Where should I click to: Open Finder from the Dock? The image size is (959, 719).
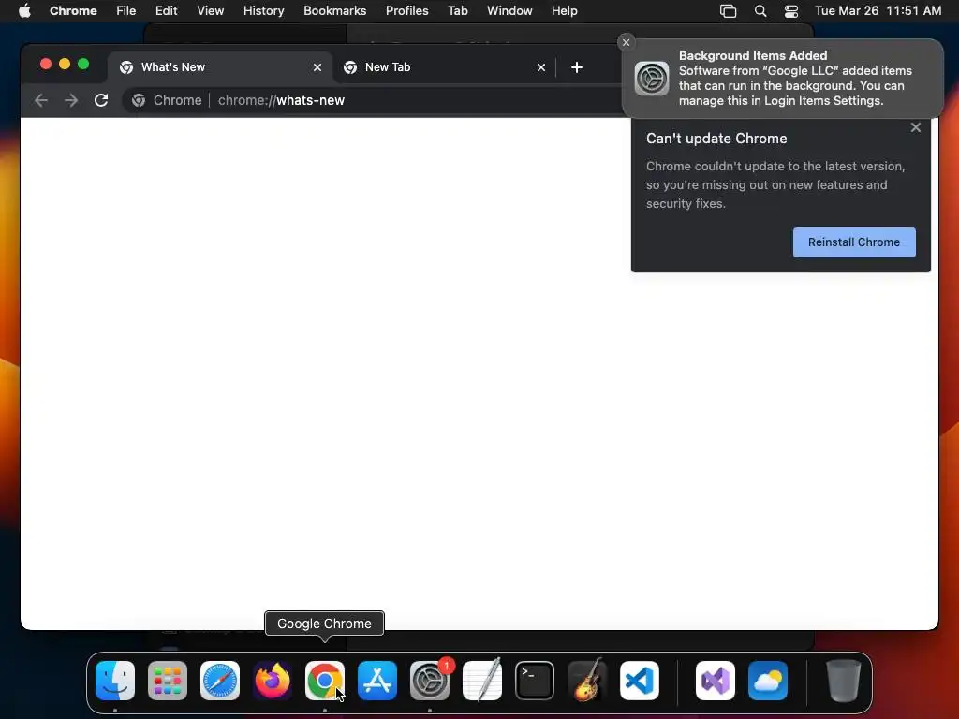(x=115, y=681)
